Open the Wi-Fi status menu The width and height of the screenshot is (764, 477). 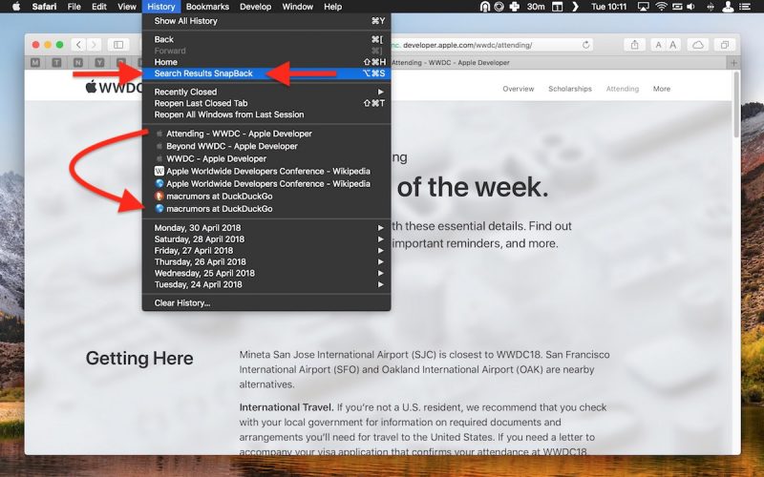[661, 7]
